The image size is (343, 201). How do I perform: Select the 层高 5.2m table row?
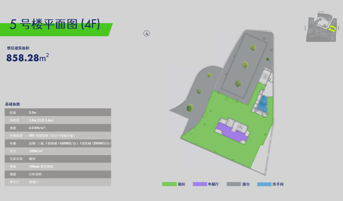tap(58, 112)
